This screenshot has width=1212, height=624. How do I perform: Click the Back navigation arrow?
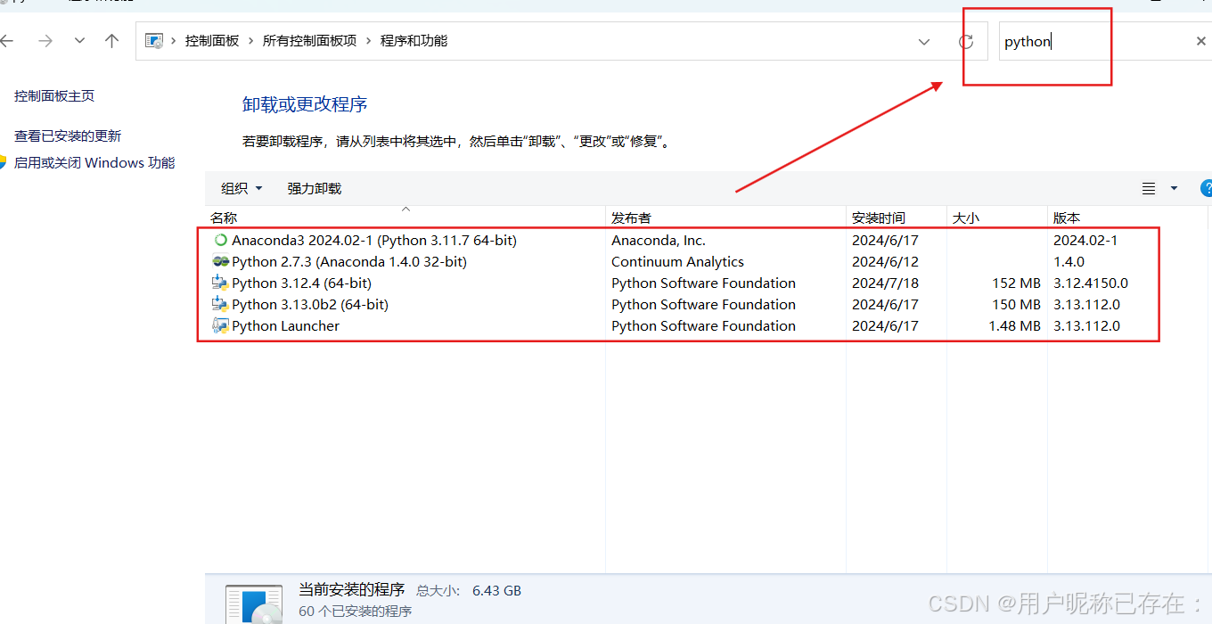click(7, 41)
